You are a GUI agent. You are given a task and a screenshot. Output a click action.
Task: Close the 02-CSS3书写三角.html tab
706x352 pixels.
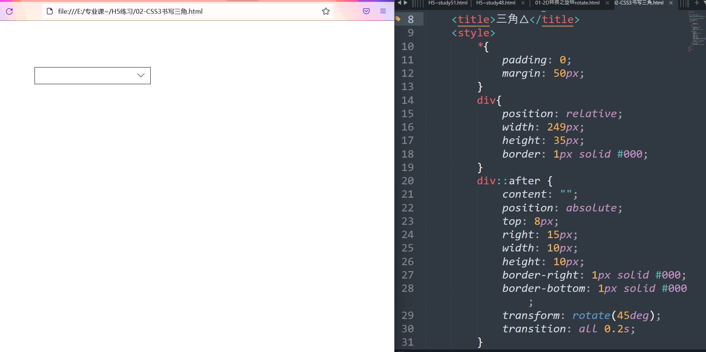click(671, 3)
